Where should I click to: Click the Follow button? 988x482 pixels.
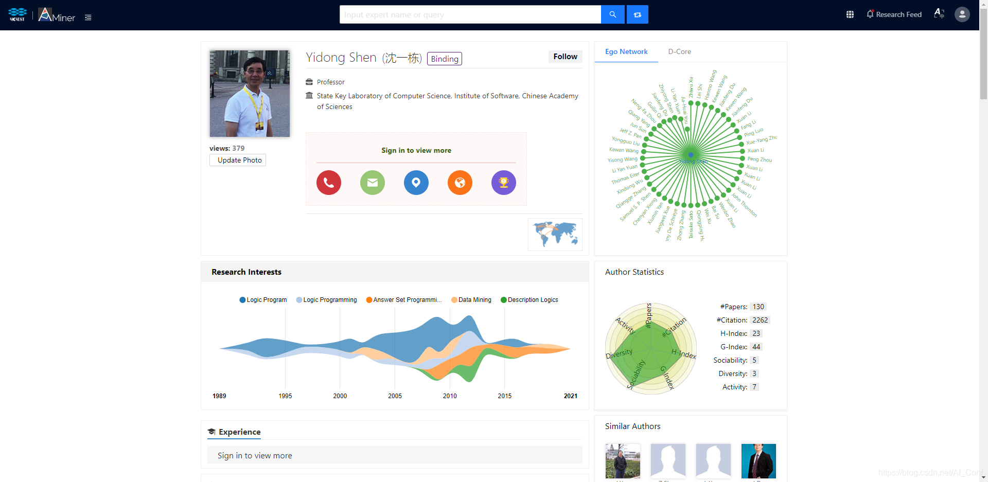pos(565,57)
